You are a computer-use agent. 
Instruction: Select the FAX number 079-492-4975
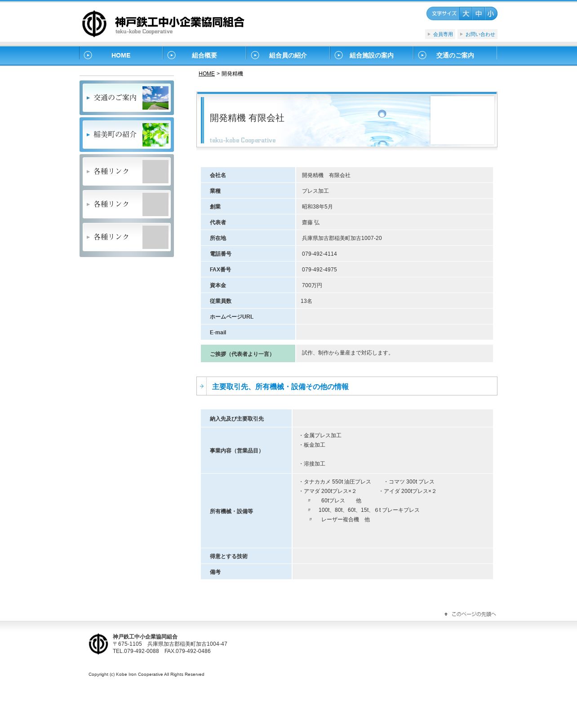(320, 270)
